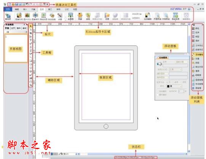Click the star-shaped animation ribbon icon
206x159 pixels.
click(107, 16)
